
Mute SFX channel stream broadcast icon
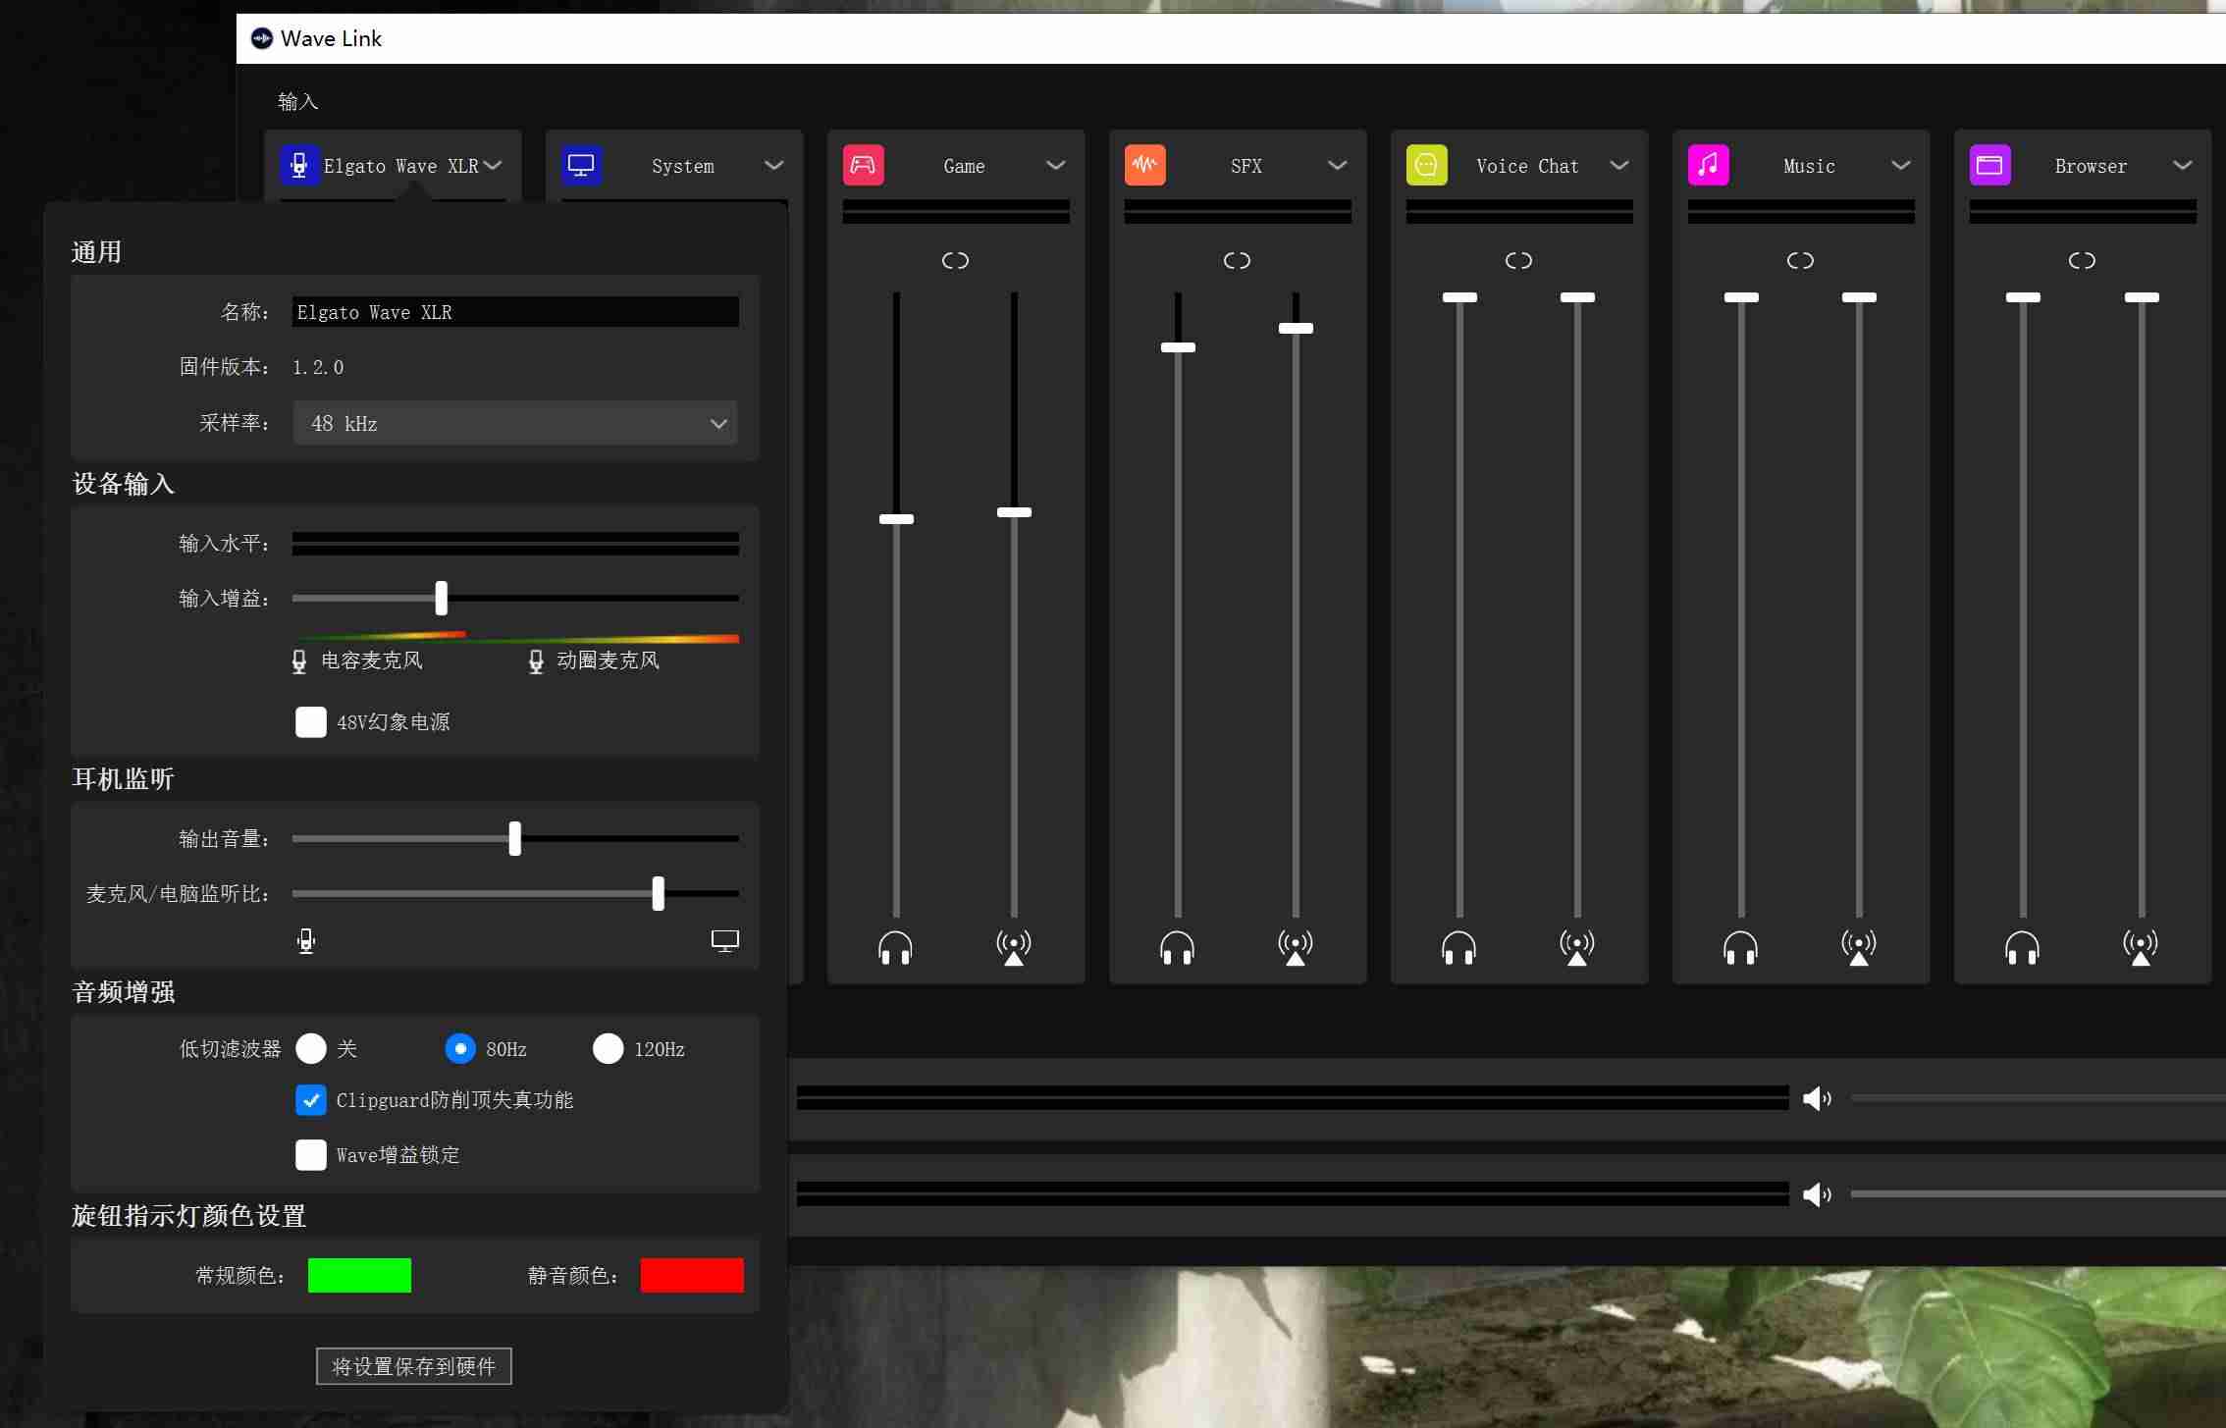1296,947
